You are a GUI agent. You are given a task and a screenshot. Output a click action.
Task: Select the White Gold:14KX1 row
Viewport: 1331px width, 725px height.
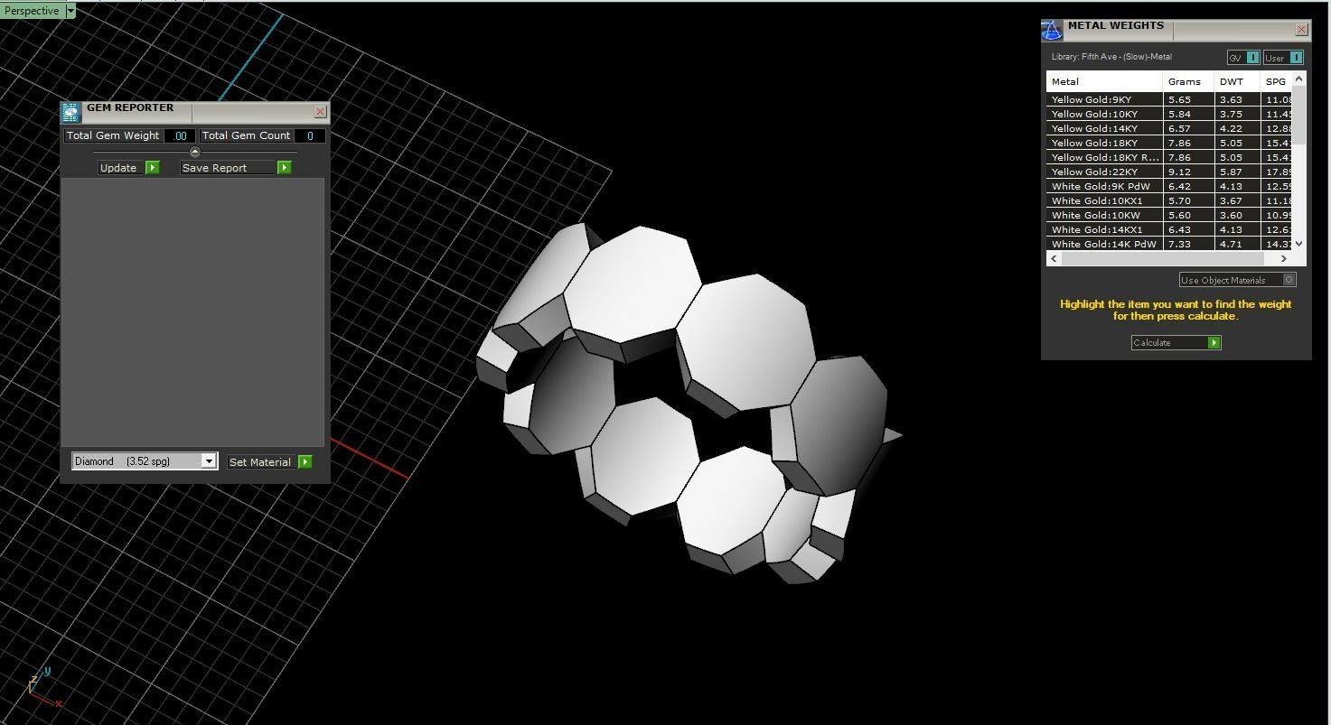pyautogui.click(x=1169, y=229)
